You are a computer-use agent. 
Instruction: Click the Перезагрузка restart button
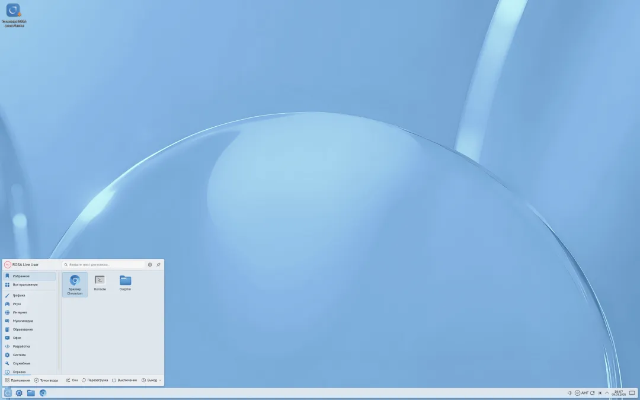[95, 380]
